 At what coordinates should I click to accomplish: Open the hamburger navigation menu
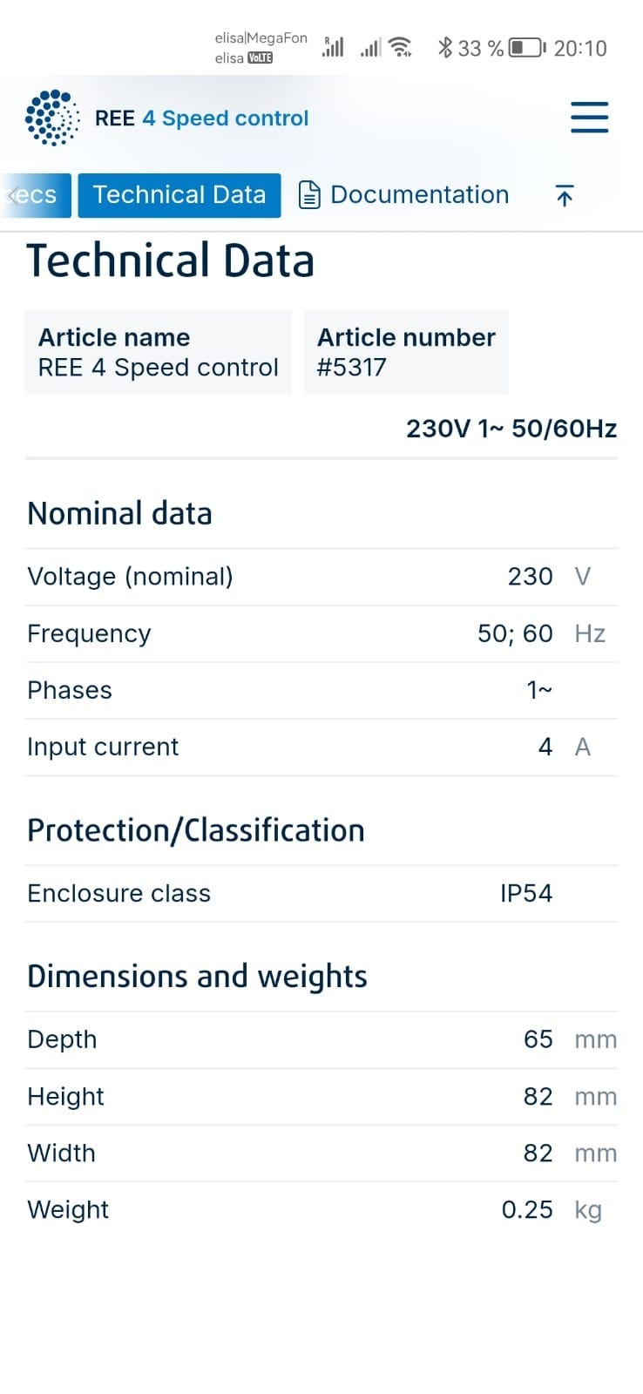[589, 118]
